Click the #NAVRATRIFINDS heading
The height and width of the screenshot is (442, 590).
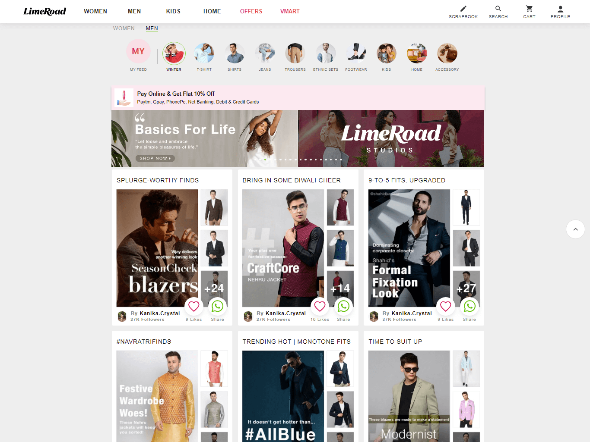pyautogui.click(x=144, y=342)
